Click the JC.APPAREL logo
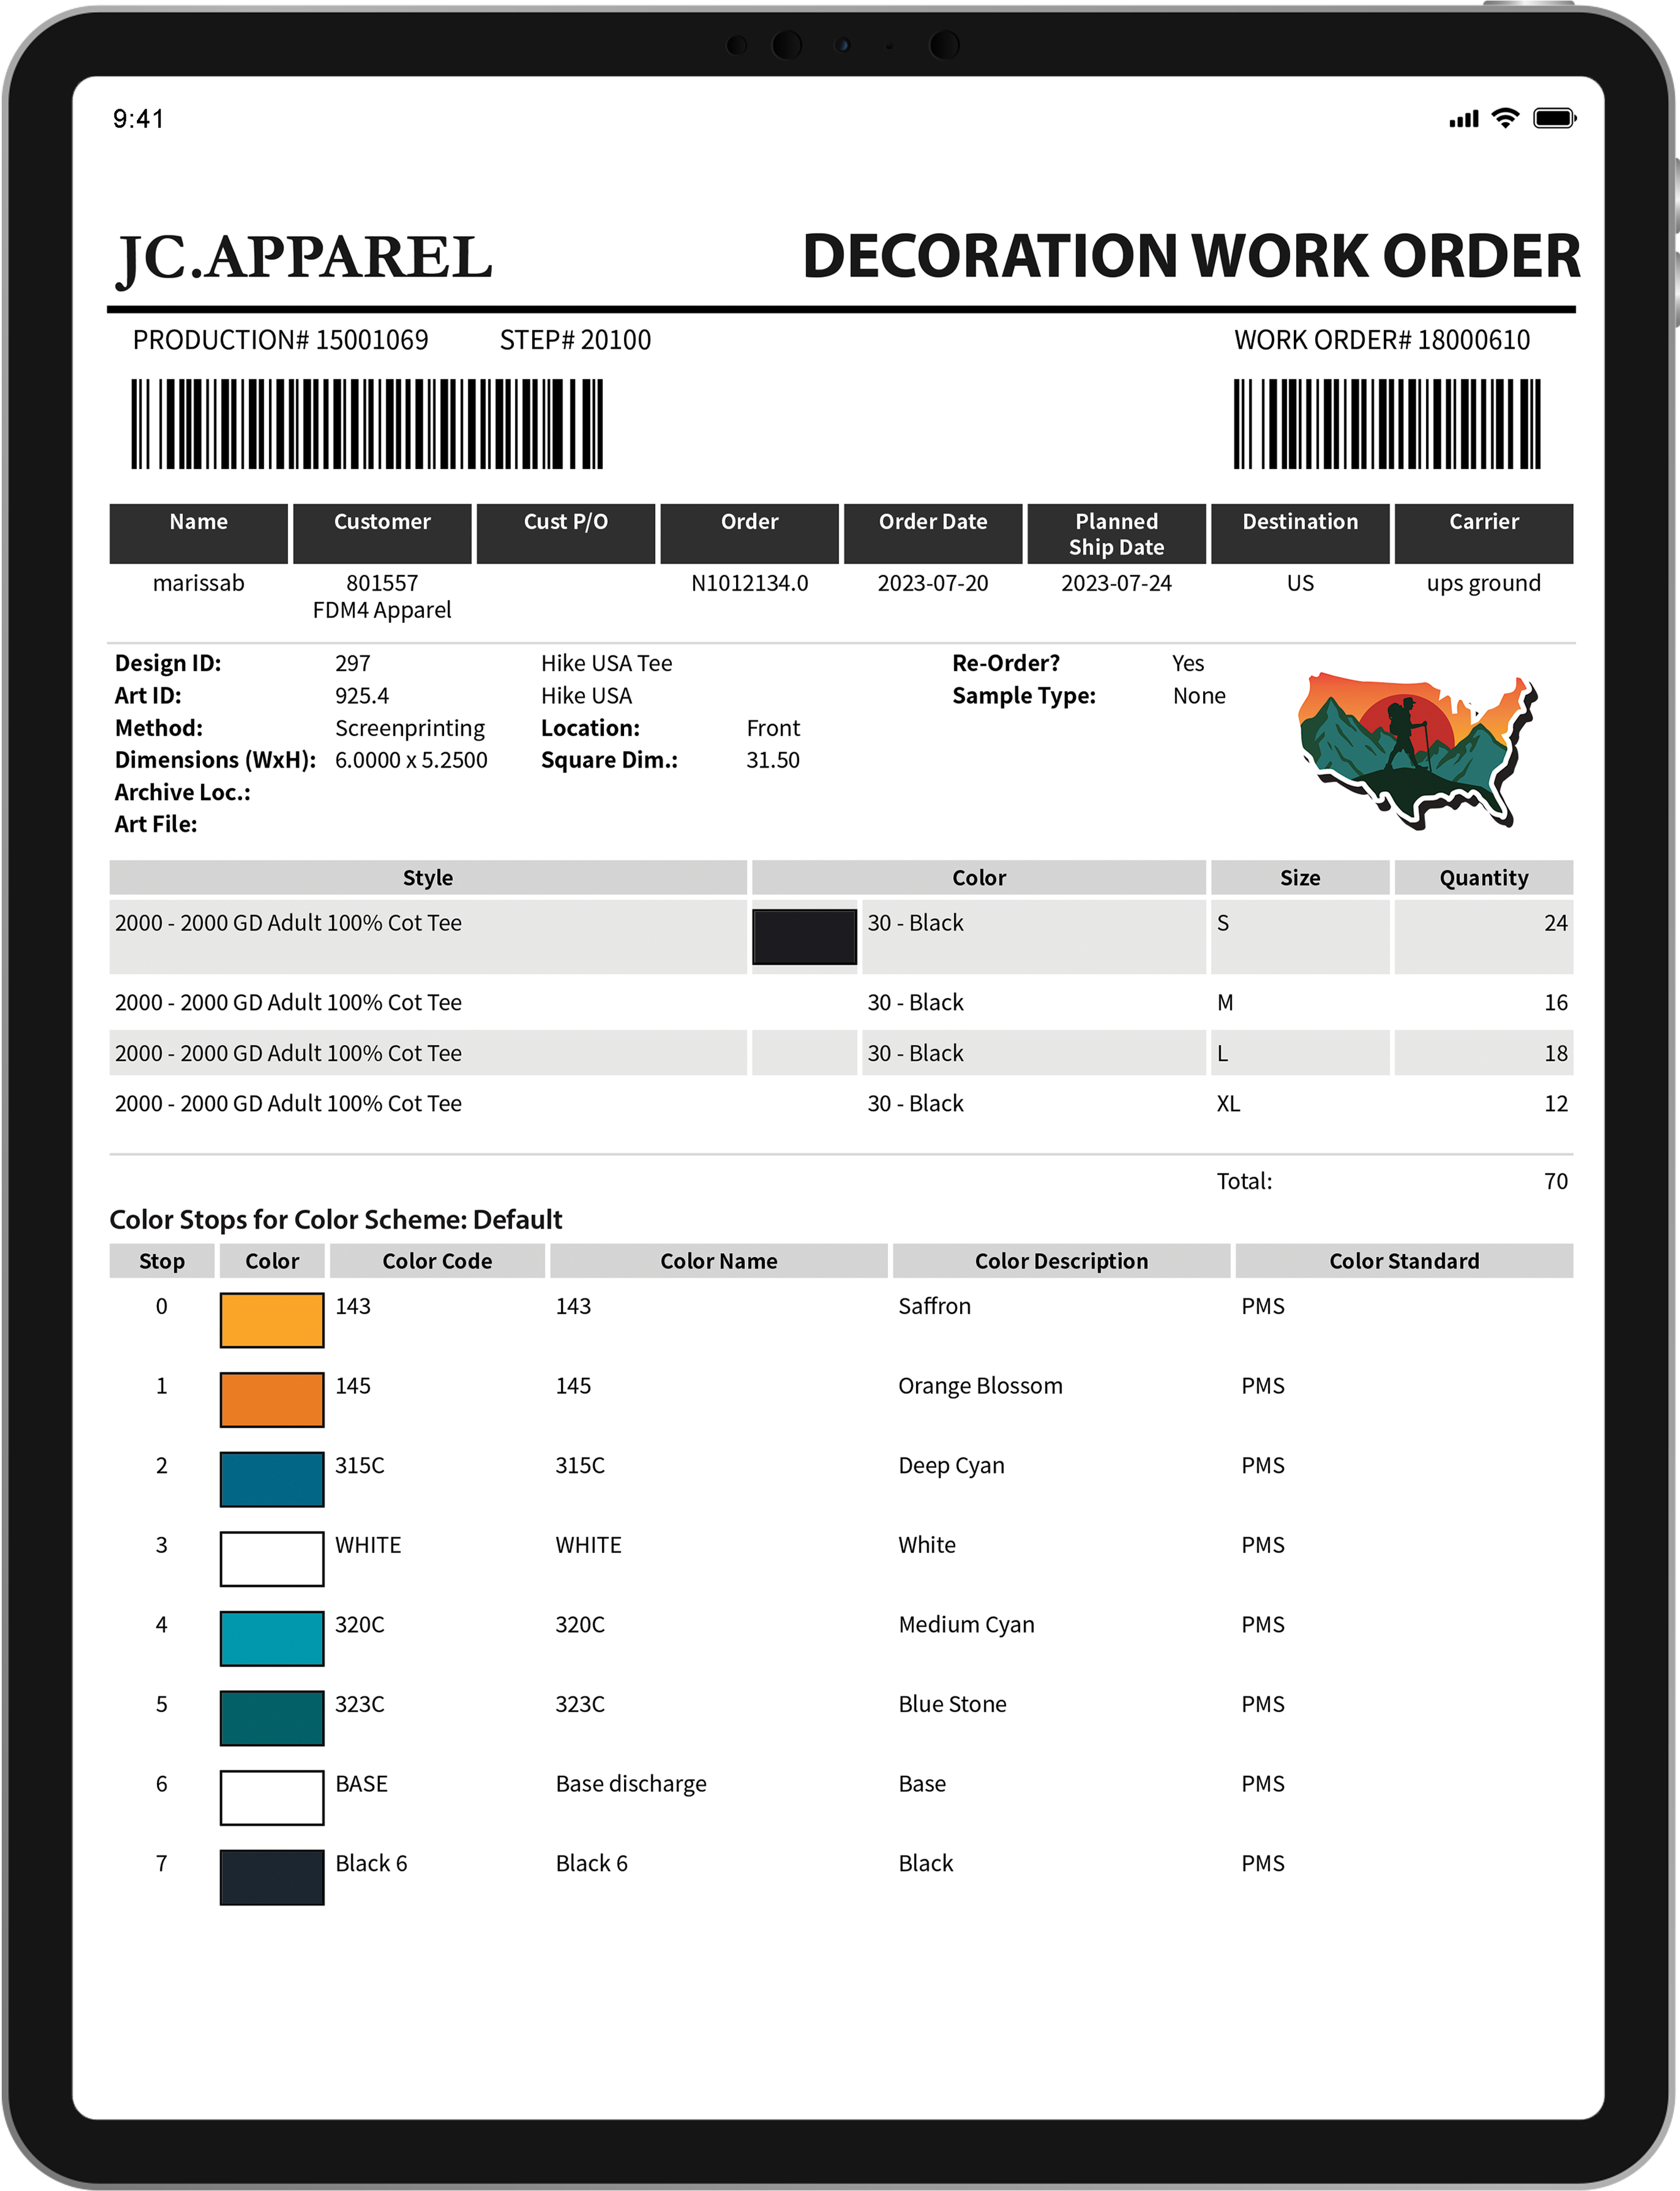The image size is (1680, 2191). pos(305,258)
